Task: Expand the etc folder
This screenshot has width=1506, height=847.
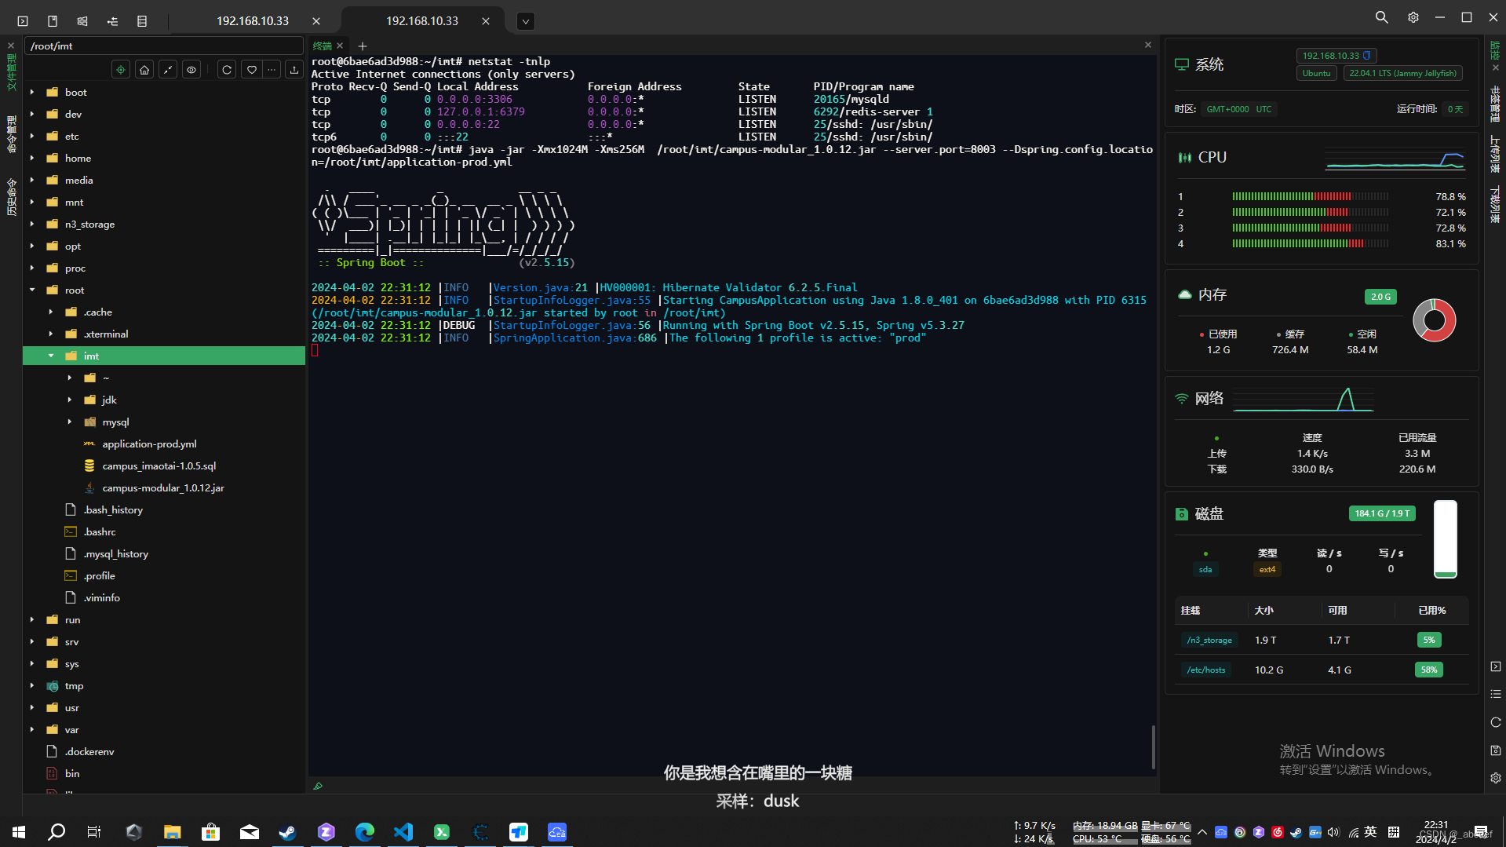Action: (x=32, y=136)
